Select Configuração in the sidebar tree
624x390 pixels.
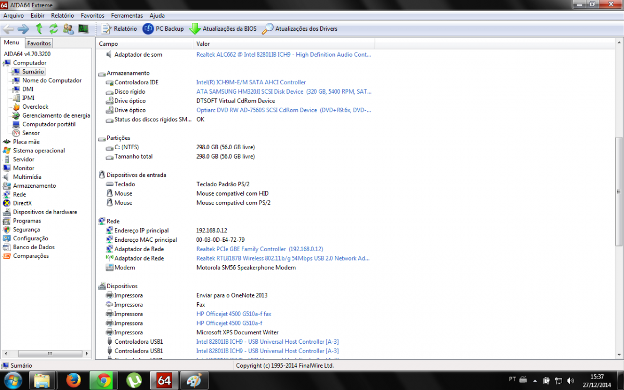click(30, 238)
